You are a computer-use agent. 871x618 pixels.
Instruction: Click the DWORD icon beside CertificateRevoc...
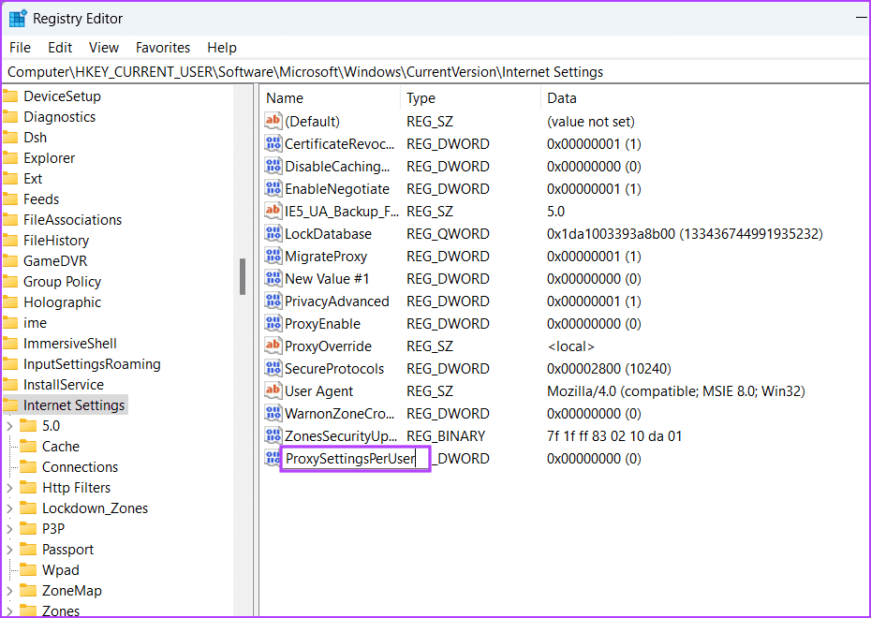pos(273,143)
